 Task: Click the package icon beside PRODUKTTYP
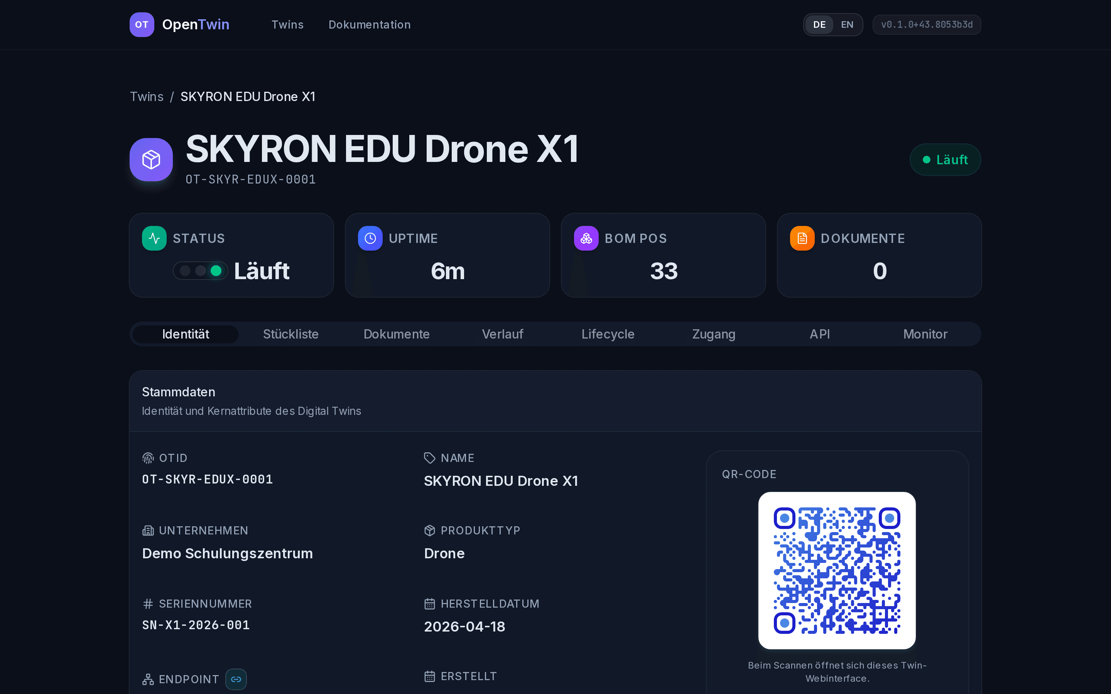(430, 531)
